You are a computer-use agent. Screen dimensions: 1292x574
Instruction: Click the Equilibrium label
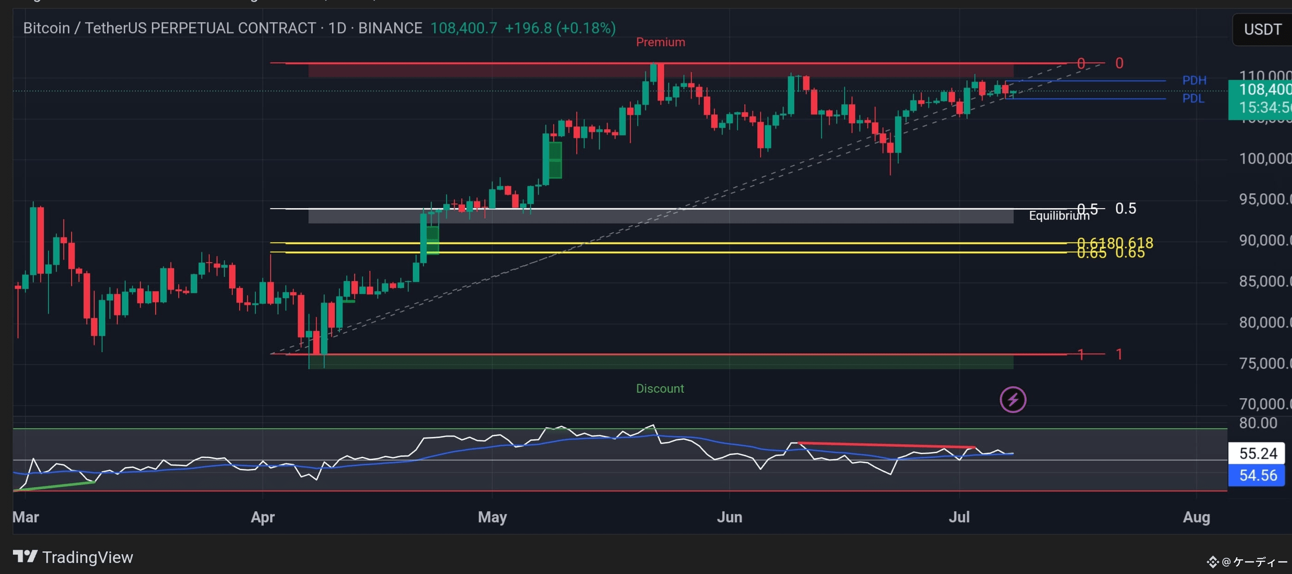click(x=1059, y=215)
